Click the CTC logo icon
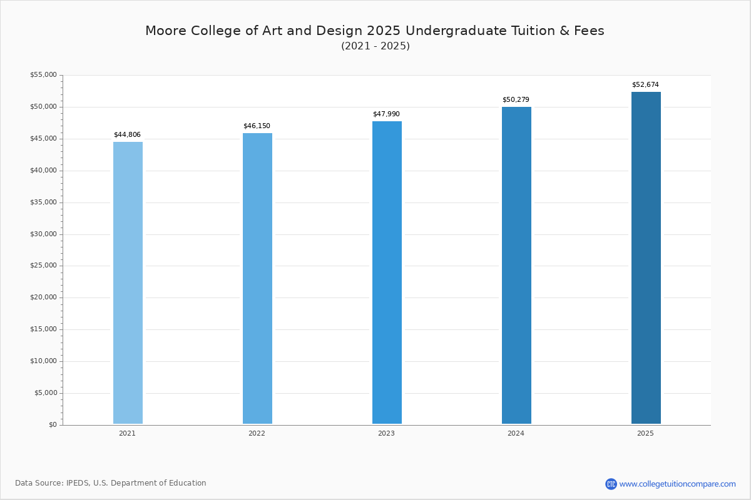Screen dimensions: 751x500 coord(611,484)
